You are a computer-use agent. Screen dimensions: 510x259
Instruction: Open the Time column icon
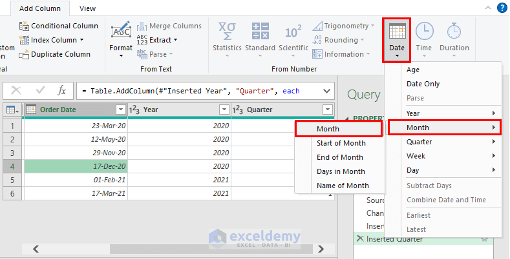tap(424, 34)
